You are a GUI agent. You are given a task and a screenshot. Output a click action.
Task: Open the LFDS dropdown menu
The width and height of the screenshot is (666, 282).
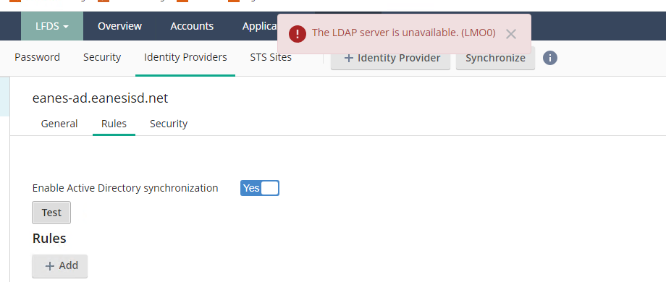click(52, 26)
